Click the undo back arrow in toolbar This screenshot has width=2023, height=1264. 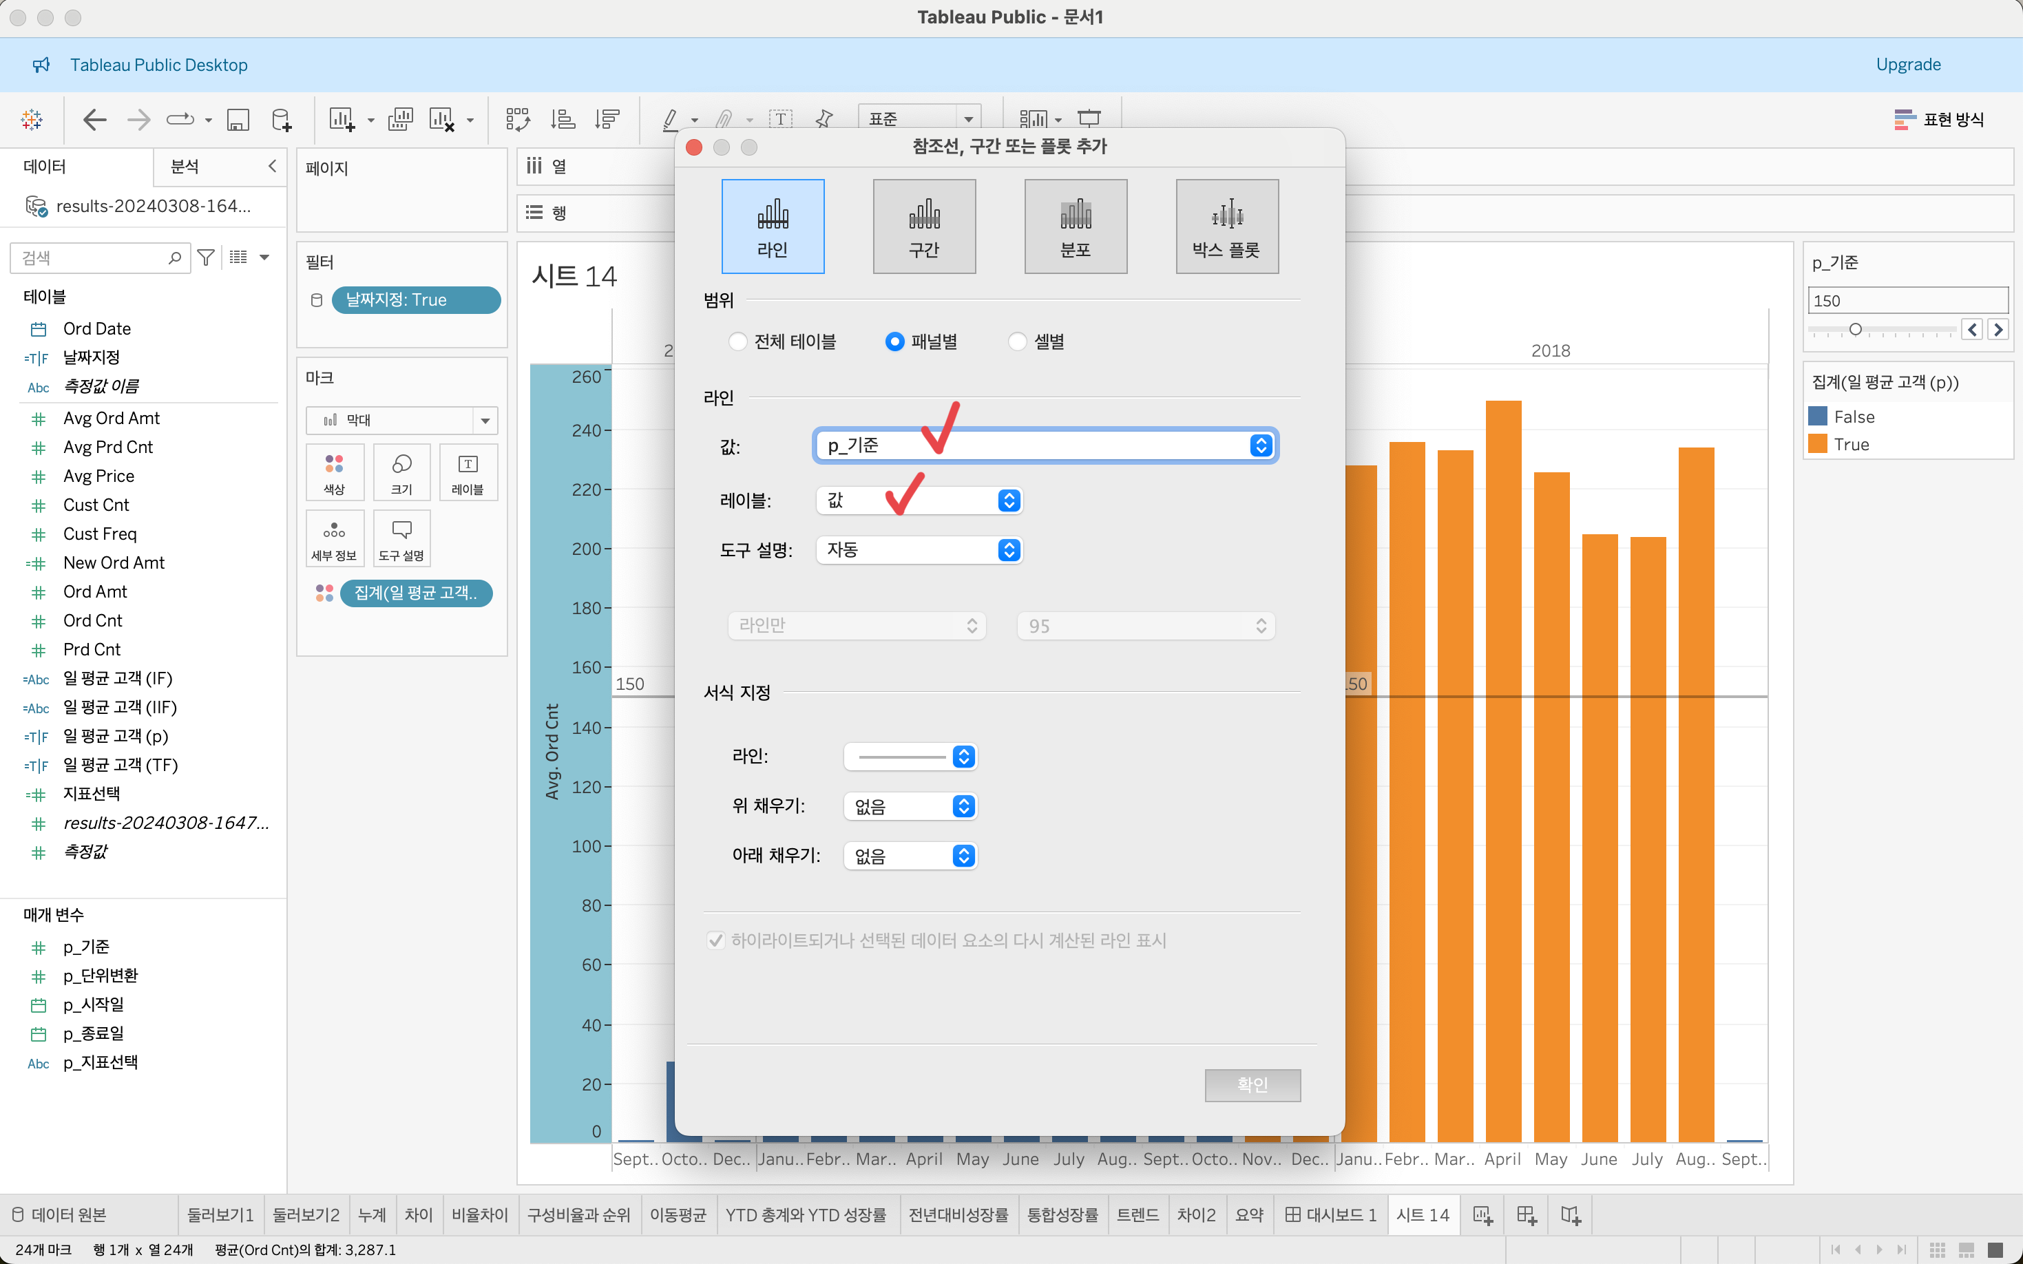click(x=94, y=120)
